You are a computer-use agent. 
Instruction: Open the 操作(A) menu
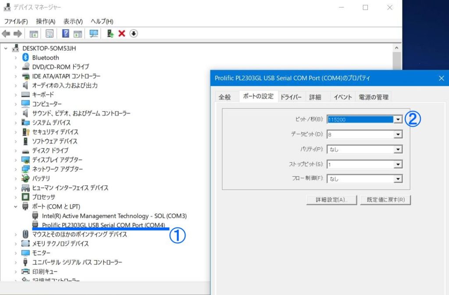pos(46,21)
